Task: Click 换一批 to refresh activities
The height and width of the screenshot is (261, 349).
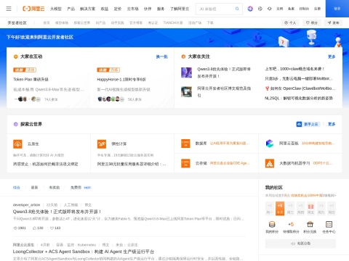Action: click(161, 57)
